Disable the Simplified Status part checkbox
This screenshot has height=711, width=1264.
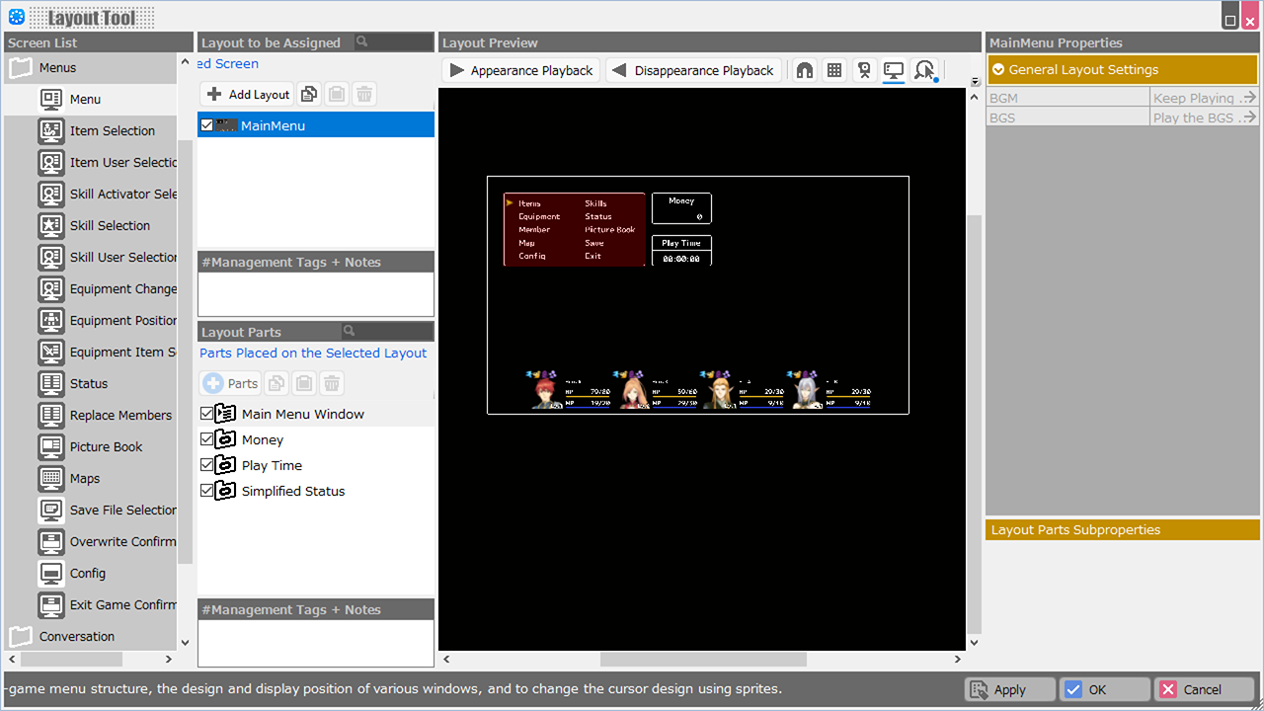pos(206,491)
